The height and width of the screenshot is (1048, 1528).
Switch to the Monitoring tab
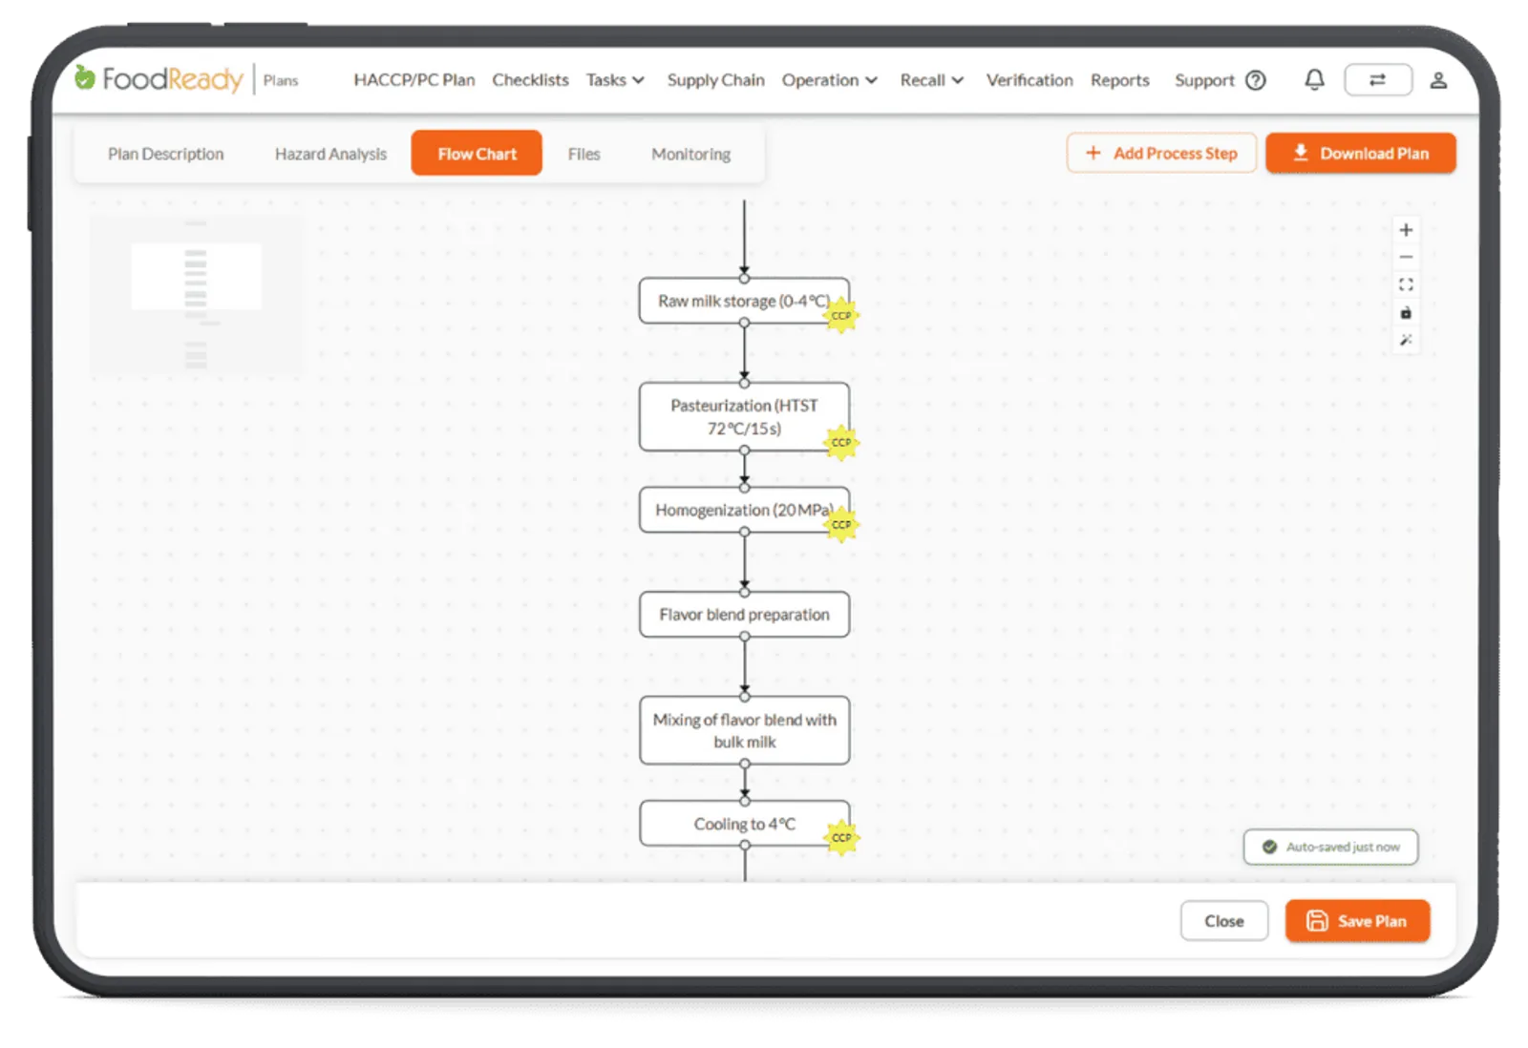690,154
